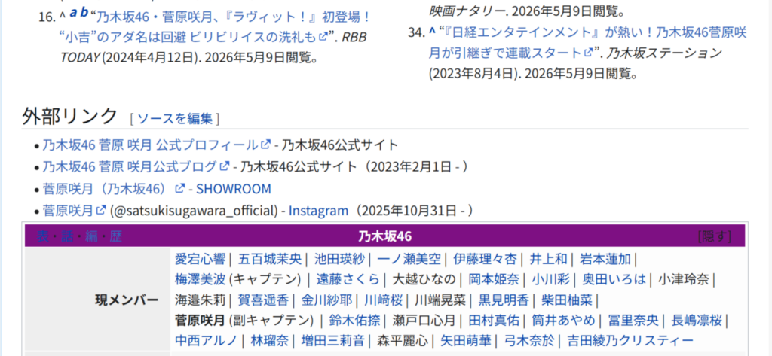Open member page 黒見明香
Image resolution: width=772 pixels, height=356 pixels.
pyautogui.click(x=504, y=300)
